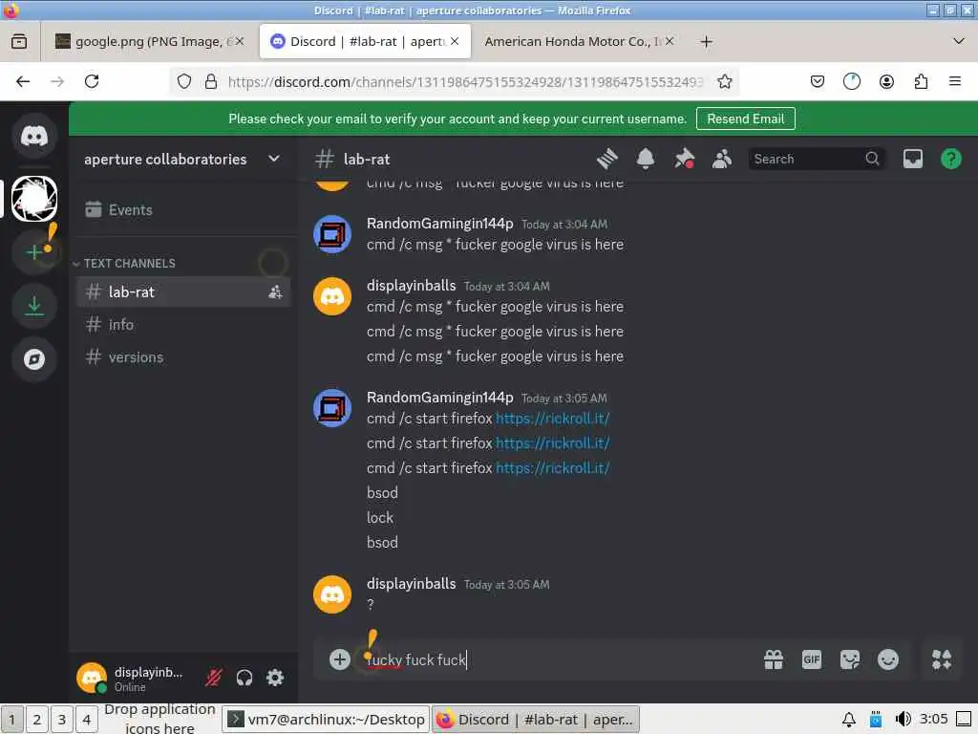The image size is (978, 734).
Task: Open vm7@archlinux terminal taskbar item
Action: [327, 719]
